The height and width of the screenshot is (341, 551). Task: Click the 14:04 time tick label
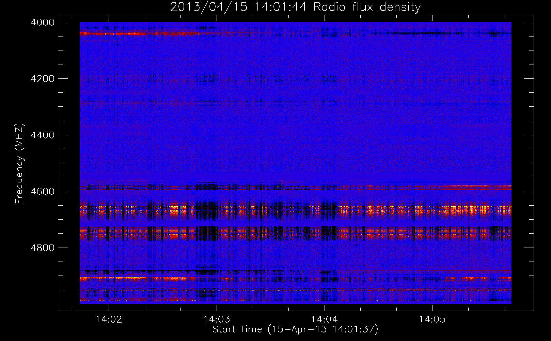(x=325, y=319)
